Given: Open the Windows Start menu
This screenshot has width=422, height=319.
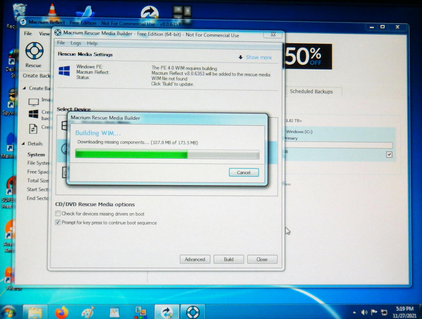Looking at the screenshot, I should click(x=9, y=312).
